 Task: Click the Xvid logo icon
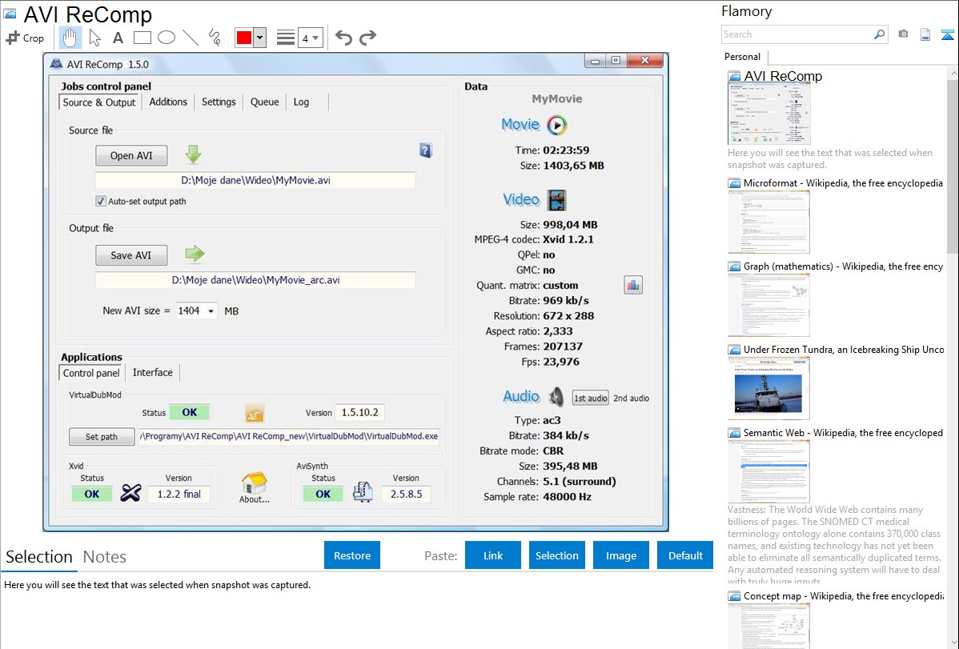pyautogui.click(x=130, y=492)
